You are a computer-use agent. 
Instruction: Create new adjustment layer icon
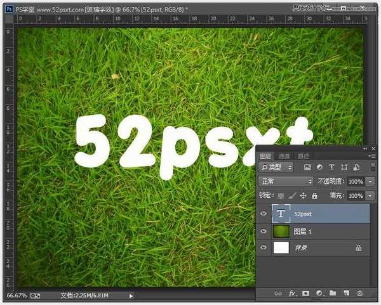tap(319, 293)
